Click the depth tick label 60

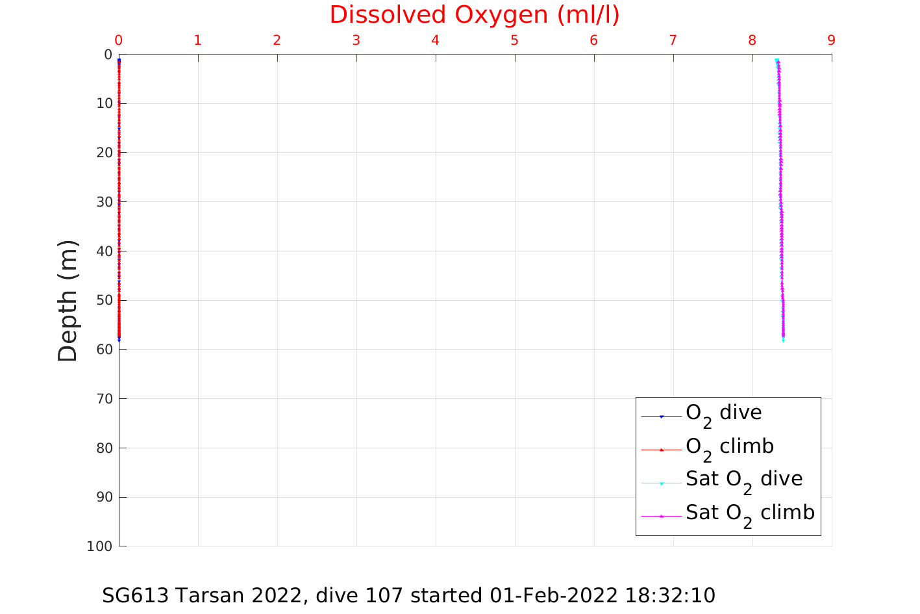(104, 350)
